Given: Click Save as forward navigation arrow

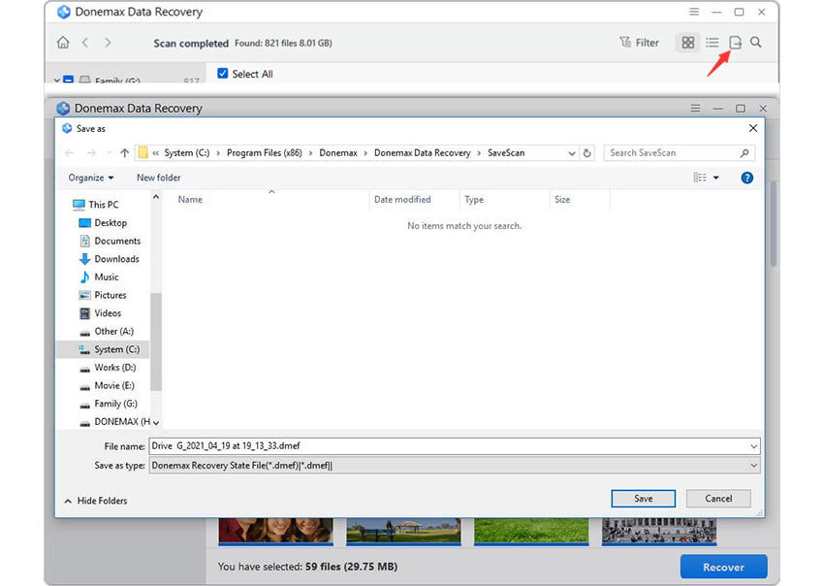Looking at the screenshot, I should pyautogui.click(x=91, y=153).
